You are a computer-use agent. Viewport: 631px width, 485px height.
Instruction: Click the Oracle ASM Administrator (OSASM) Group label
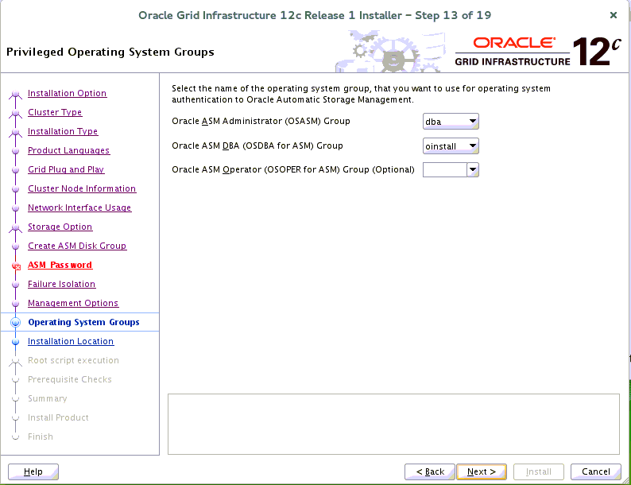point(261,121)
